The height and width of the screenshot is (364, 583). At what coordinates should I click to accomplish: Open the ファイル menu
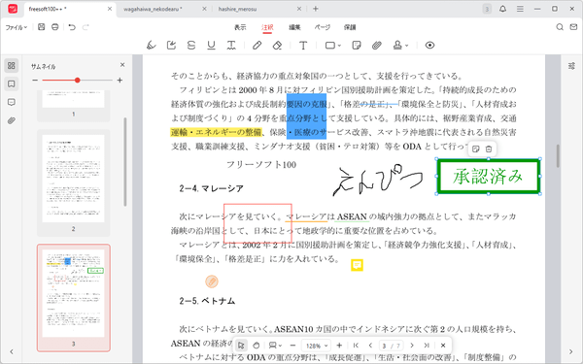click(x=16, y=27)
